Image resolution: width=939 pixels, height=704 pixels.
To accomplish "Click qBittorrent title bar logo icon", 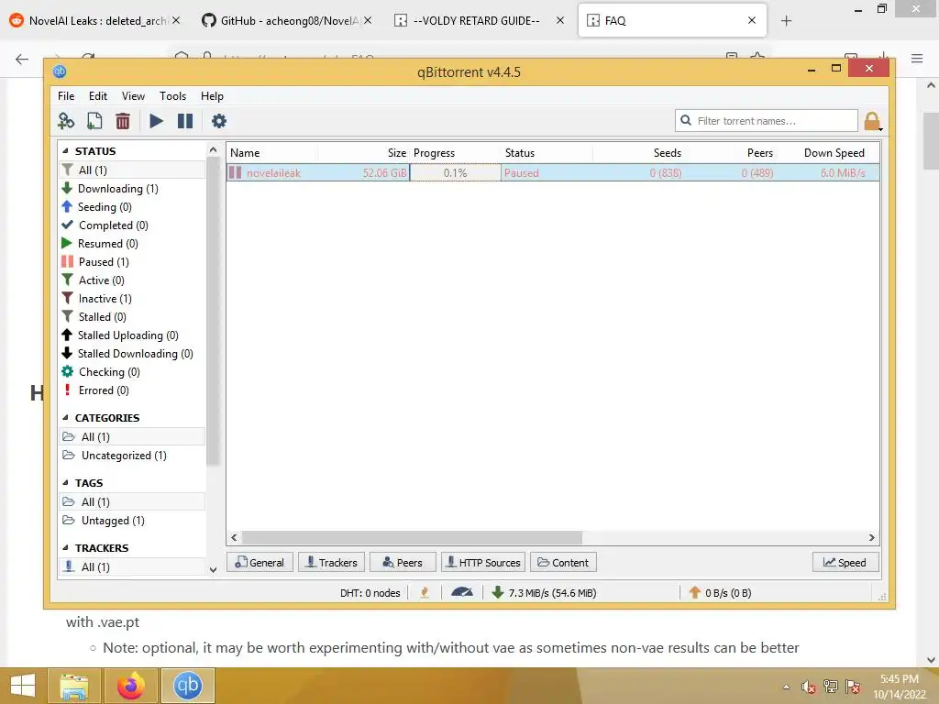I will (60, 71).
